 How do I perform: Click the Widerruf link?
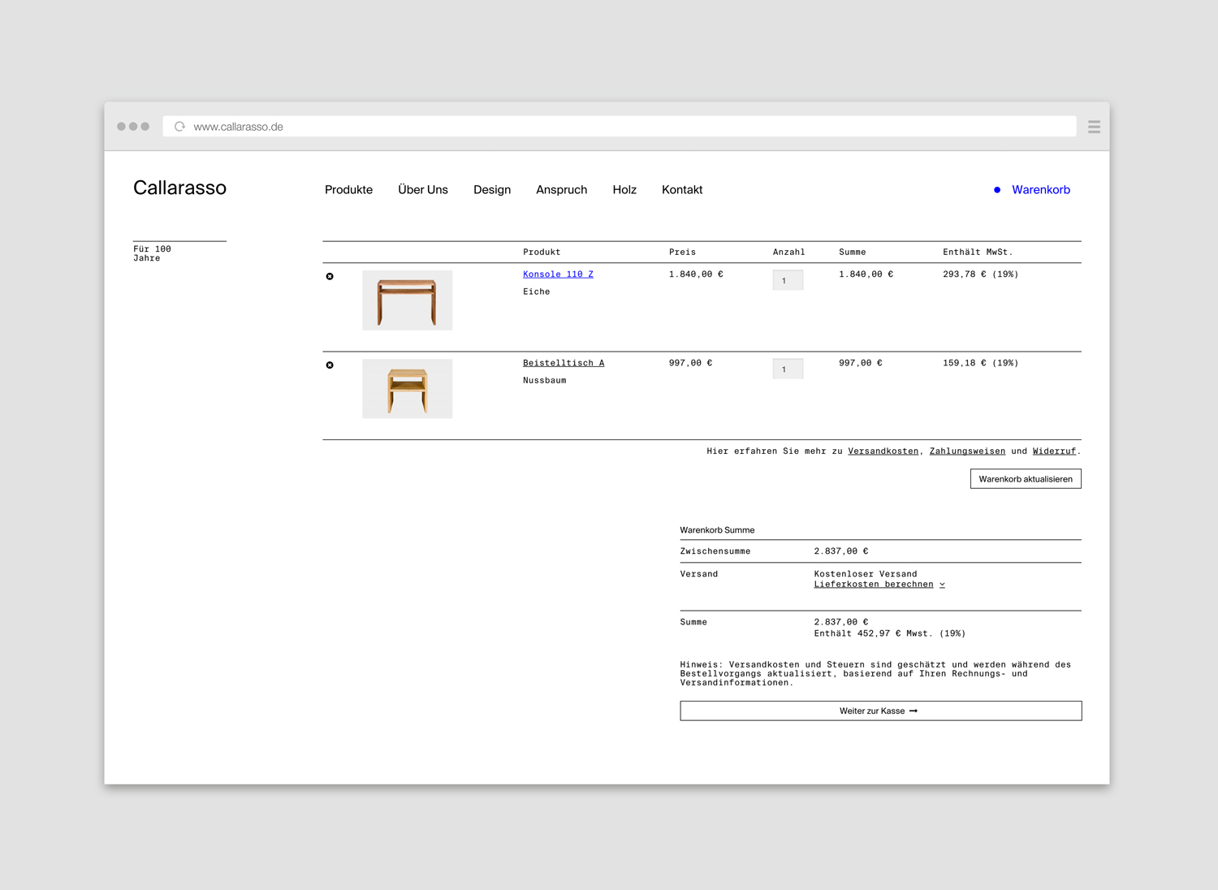(x=1053, y=451)
